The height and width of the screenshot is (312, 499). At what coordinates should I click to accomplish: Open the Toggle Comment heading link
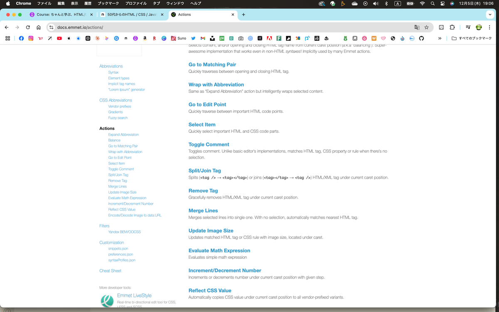tap(209, 144)
